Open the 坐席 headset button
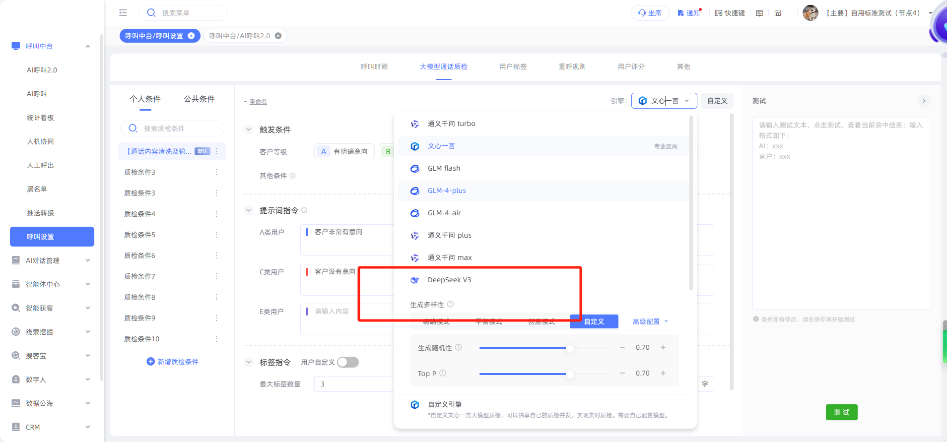The width and height of the screenshot is (947, 442). click(x=650, y=13)
